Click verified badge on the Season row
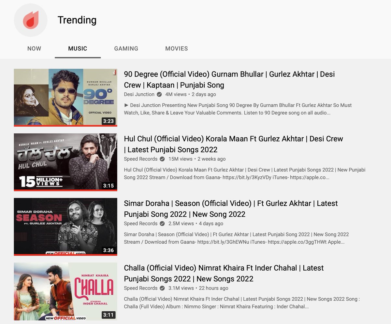Screen dimensions: 391x324 pos(162,223)
